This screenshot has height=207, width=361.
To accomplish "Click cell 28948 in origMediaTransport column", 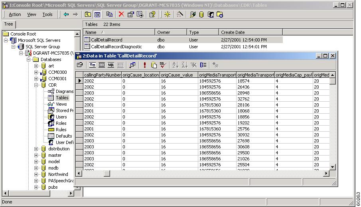I will 255,93.
